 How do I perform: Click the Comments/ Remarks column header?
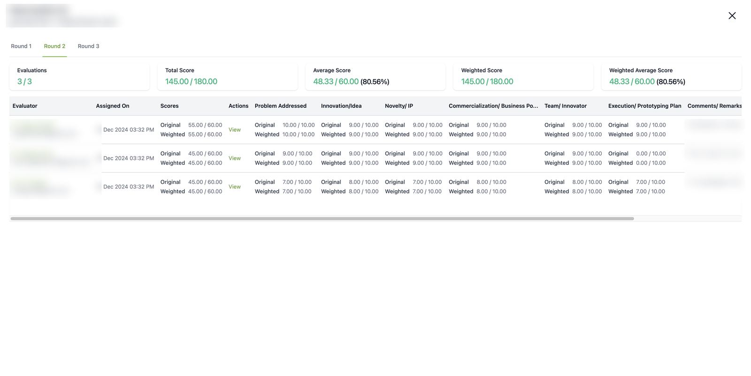(714, 106)
